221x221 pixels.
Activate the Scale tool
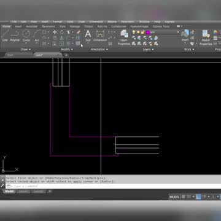tap(61, 44)
